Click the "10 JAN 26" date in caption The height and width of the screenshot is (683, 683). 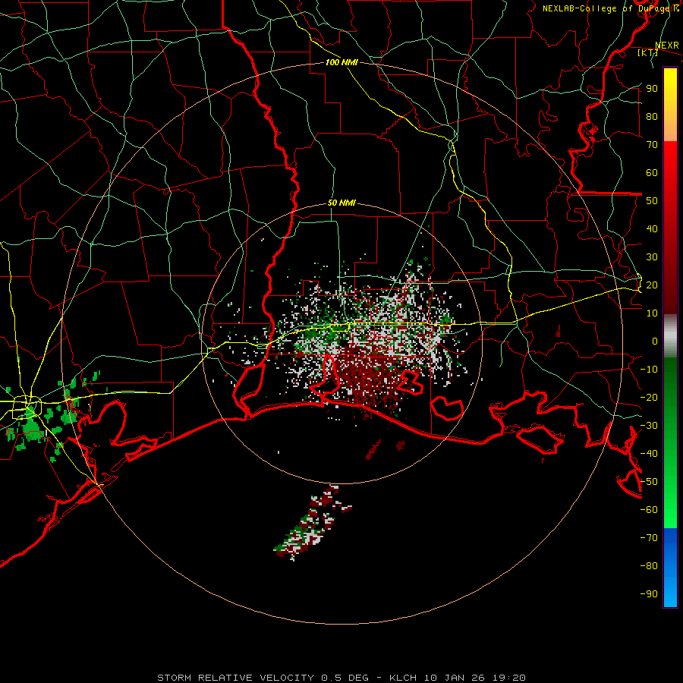pos(455,678)
